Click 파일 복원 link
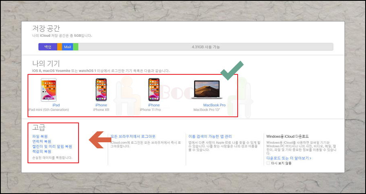 [x=40, y=137]
